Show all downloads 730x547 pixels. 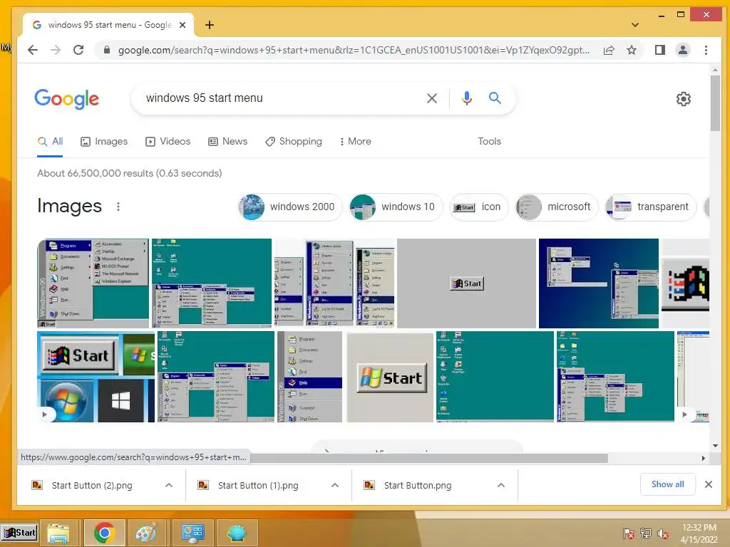coord(667,484)
